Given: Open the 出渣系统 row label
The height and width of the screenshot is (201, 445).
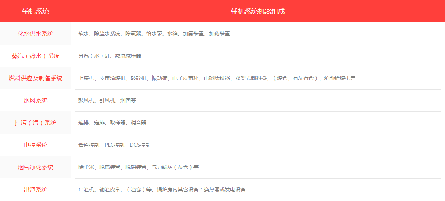Looking at the screenshot, I should (x=35, y=189).
